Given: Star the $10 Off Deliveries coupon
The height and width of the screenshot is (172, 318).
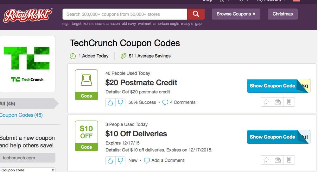Looking at the screenshot, I should 266,160.
